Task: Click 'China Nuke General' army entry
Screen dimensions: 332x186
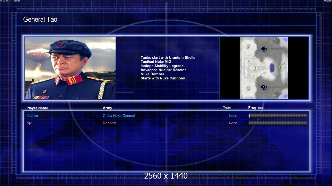Action: [119, 116]
